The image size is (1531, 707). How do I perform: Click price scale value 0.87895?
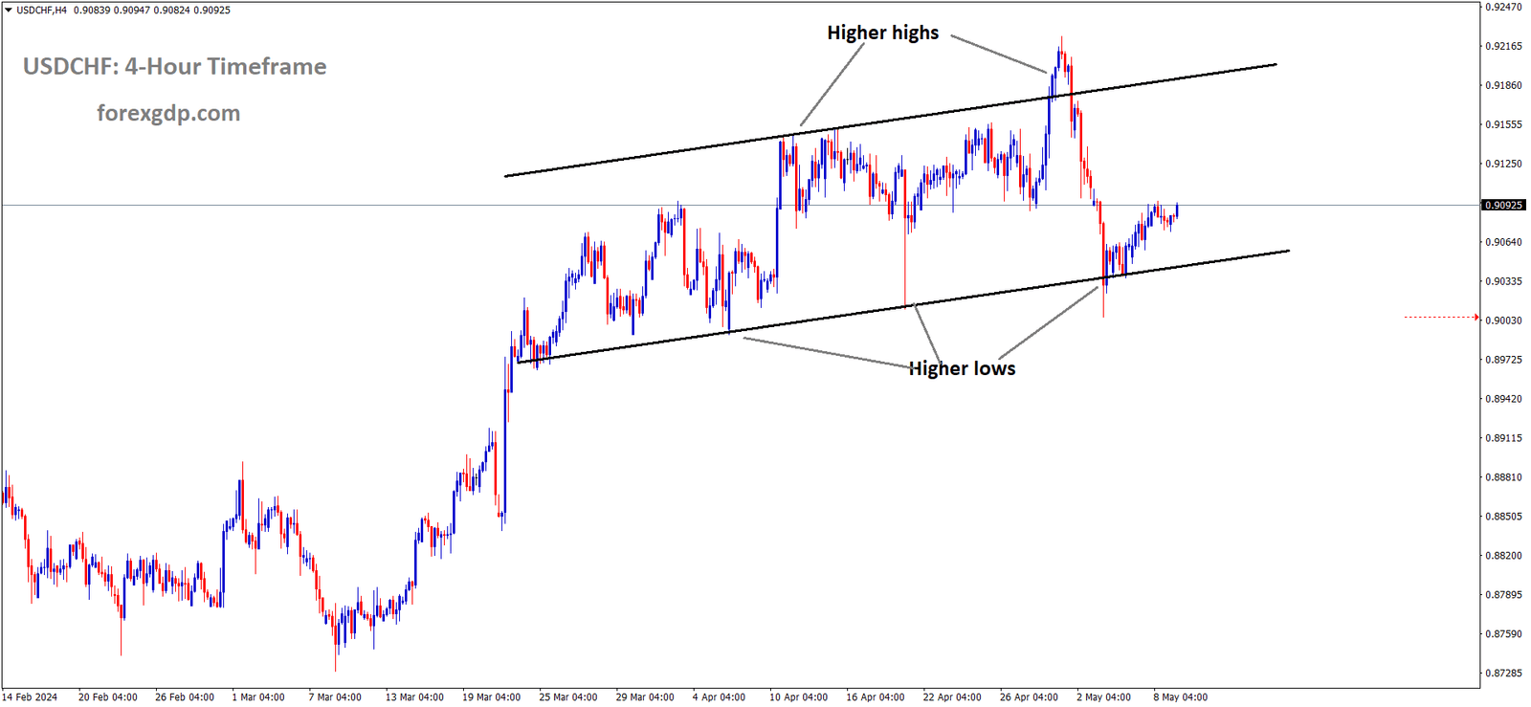pyautogui.click(x=1503, y=595)
